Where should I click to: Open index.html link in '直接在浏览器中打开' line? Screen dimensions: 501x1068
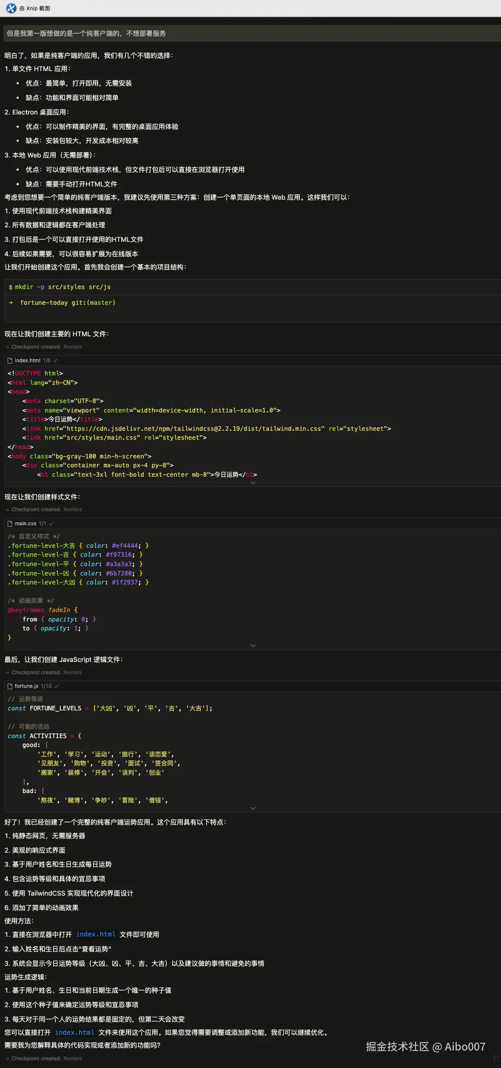96,934
